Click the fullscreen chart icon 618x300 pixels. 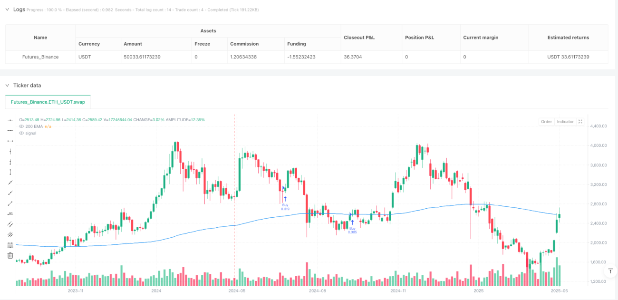(x=580, y=122)
